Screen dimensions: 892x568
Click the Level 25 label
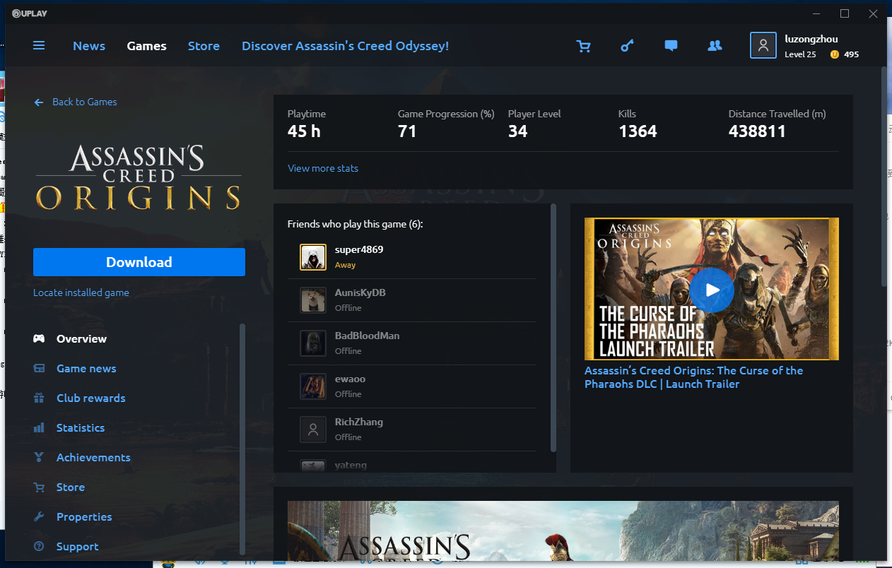pyautogui.click(x=800, y=54)
